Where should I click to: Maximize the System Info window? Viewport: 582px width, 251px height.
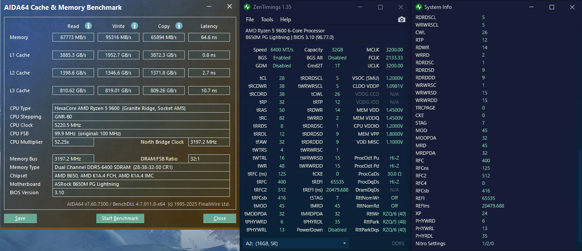(x=552, y=7)
